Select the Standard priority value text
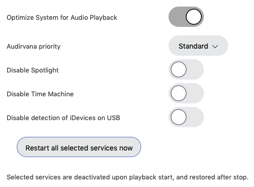This screenshot has height=187, width=254. [x=193, y=46]
